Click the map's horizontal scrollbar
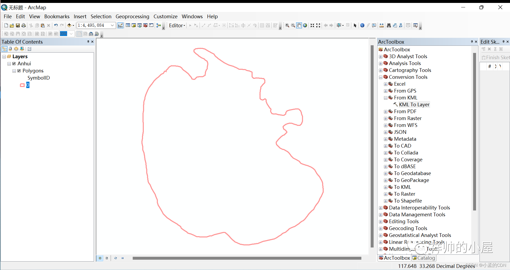The height and width of the screenshot is (270, 510). click(247, 258)
